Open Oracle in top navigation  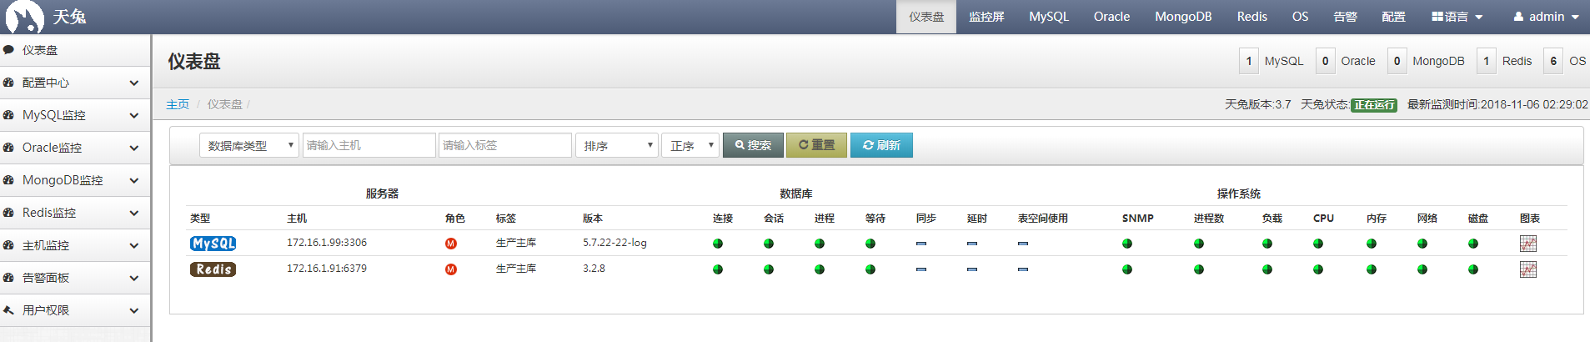(1111, 17)
